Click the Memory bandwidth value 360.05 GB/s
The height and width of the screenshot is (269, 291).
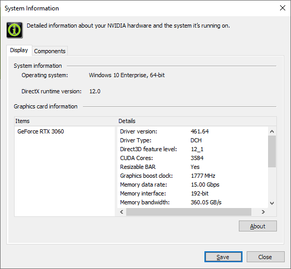[x=206, y=202]
